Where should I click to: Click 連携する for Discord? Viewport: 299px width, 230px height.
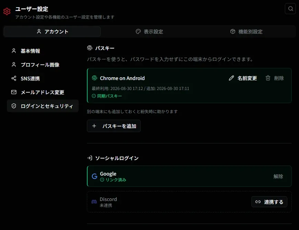pos(269,202)
